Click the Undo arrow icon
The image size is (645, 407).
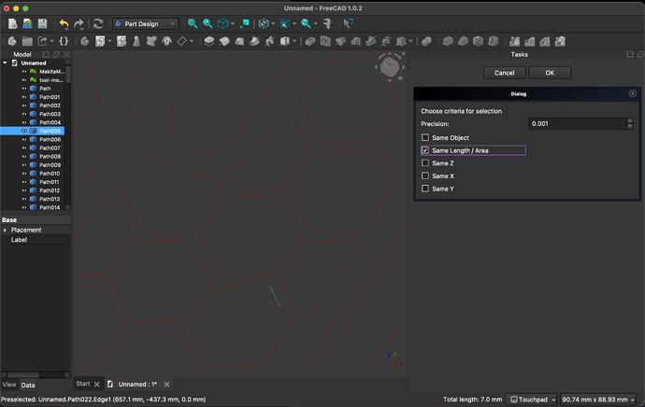point(64,23)
